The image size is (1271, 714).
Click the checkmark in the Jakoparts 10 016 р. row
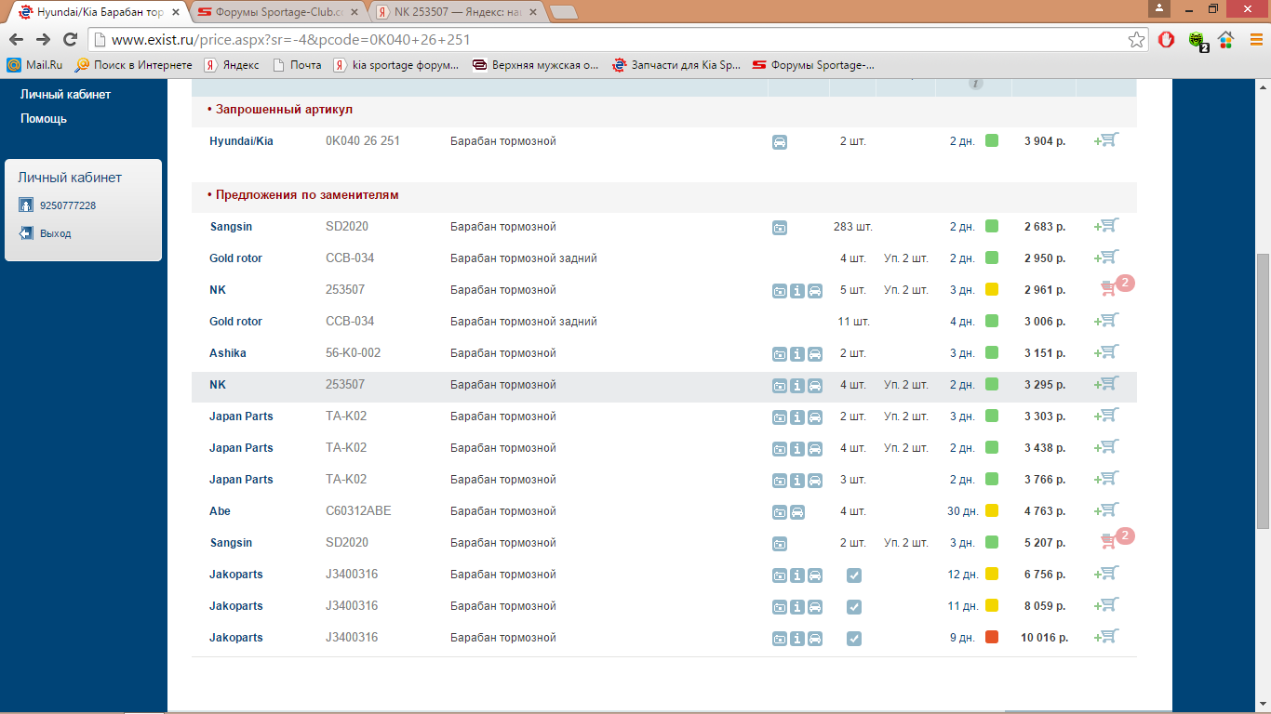(854, 638)
